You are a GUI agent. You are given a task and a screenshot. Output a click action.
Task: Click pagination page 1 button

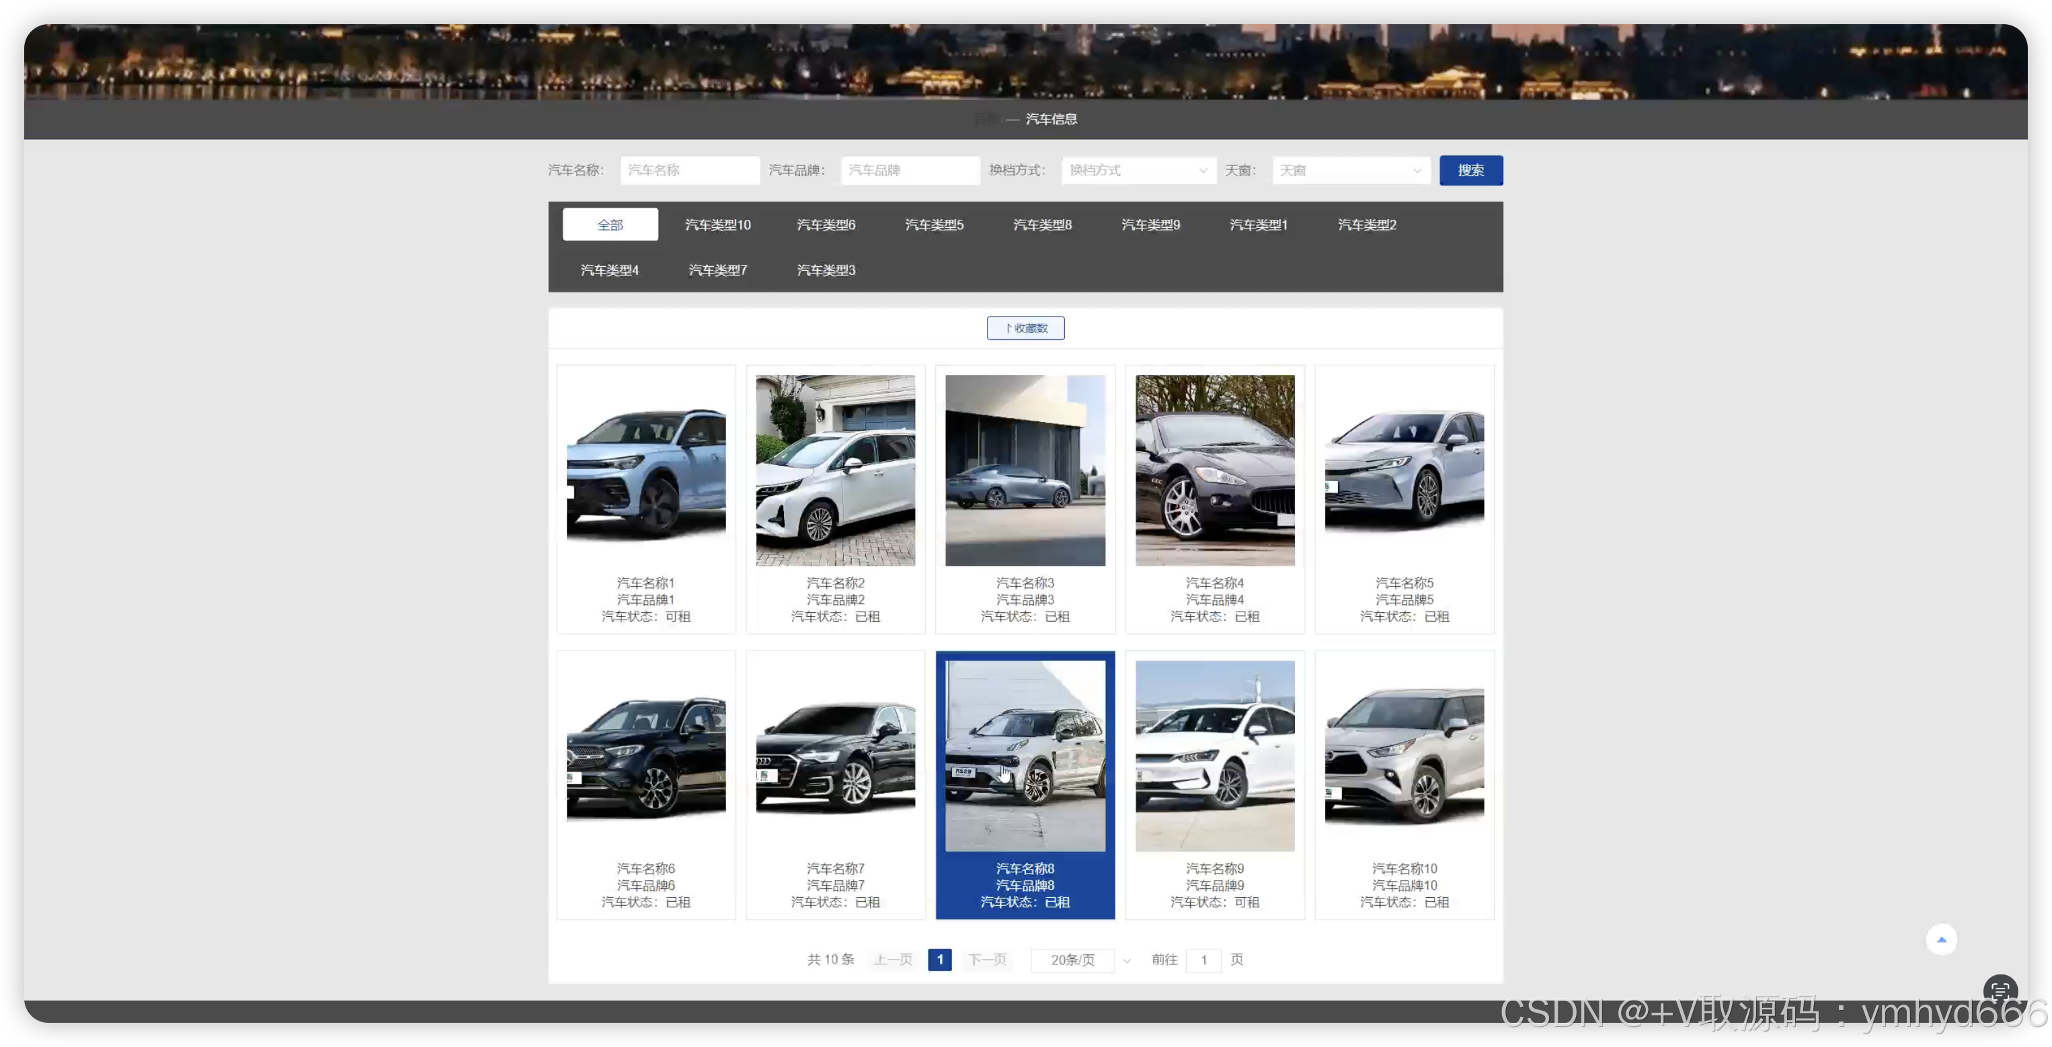tap(940, 960)
